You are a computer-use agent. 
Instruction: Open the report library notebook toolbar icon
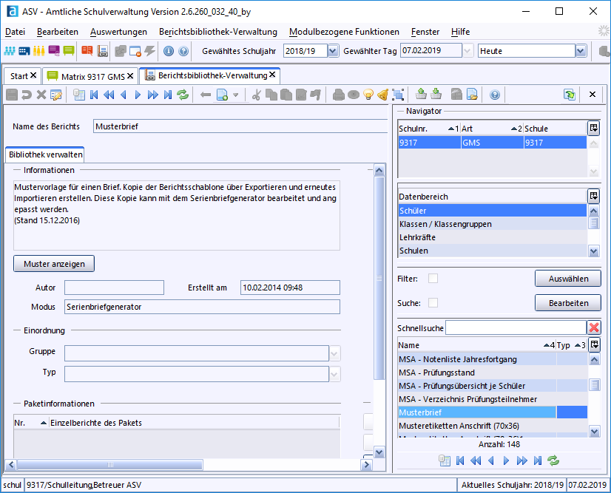(x=103, y=51)
